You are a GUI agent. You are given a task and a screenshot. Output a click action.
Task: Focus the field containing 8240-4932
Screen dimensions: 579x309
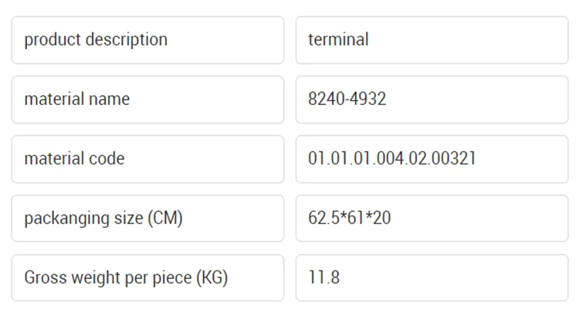(432, 100)
